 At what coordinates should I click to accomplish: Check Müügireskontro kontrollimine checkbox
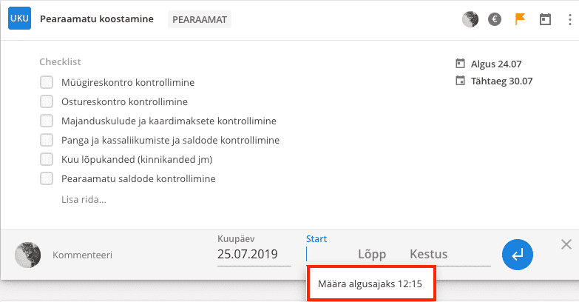coord(47,82)
